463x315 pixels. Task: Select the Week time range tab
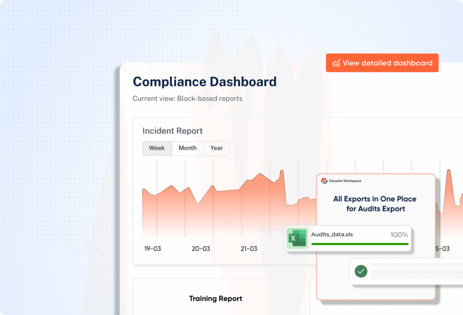[x=157, y=148]
